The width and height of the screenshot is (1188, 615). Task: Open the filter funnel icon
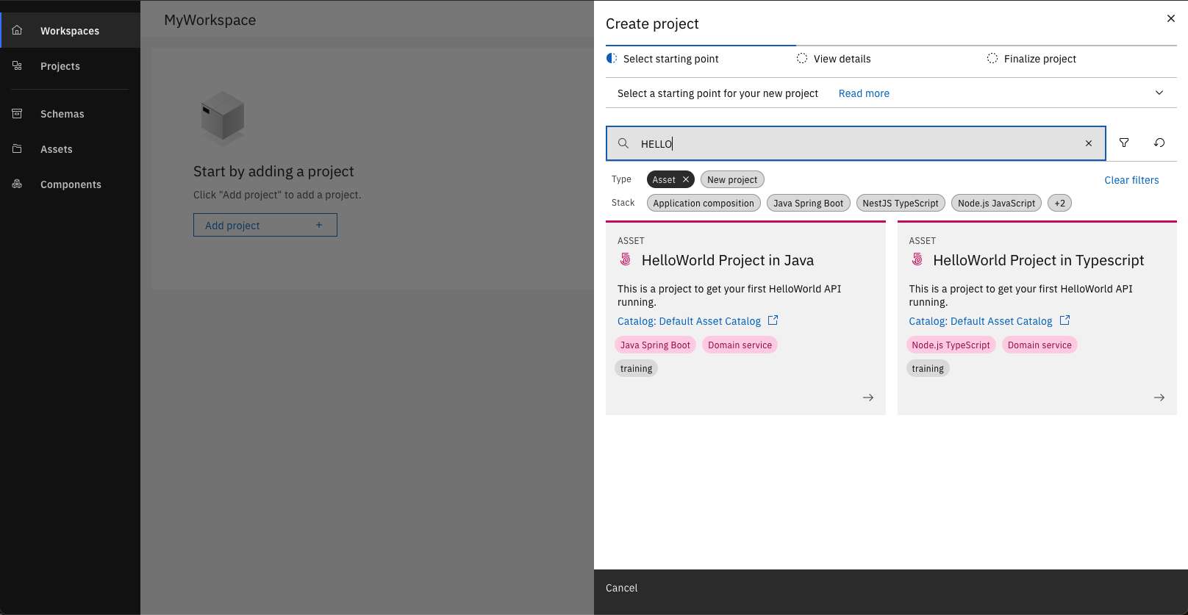click(x=1124, y=143)
